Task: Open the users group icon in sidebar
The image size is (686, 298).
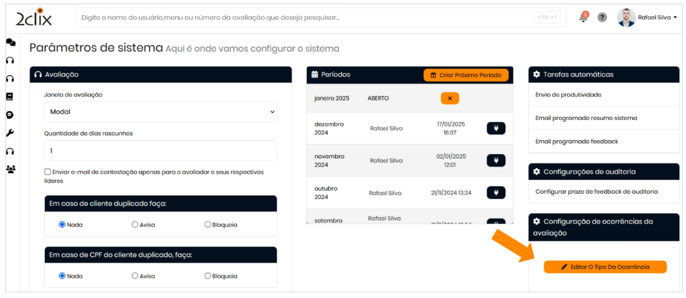Action: [x=10, y=169]
